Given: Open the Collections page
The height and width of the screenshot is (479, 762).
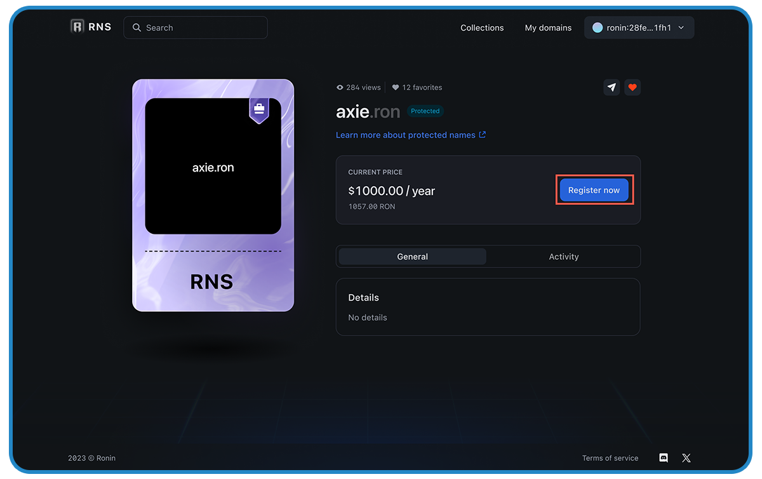Looking at the screenshot, I should 482,28.
